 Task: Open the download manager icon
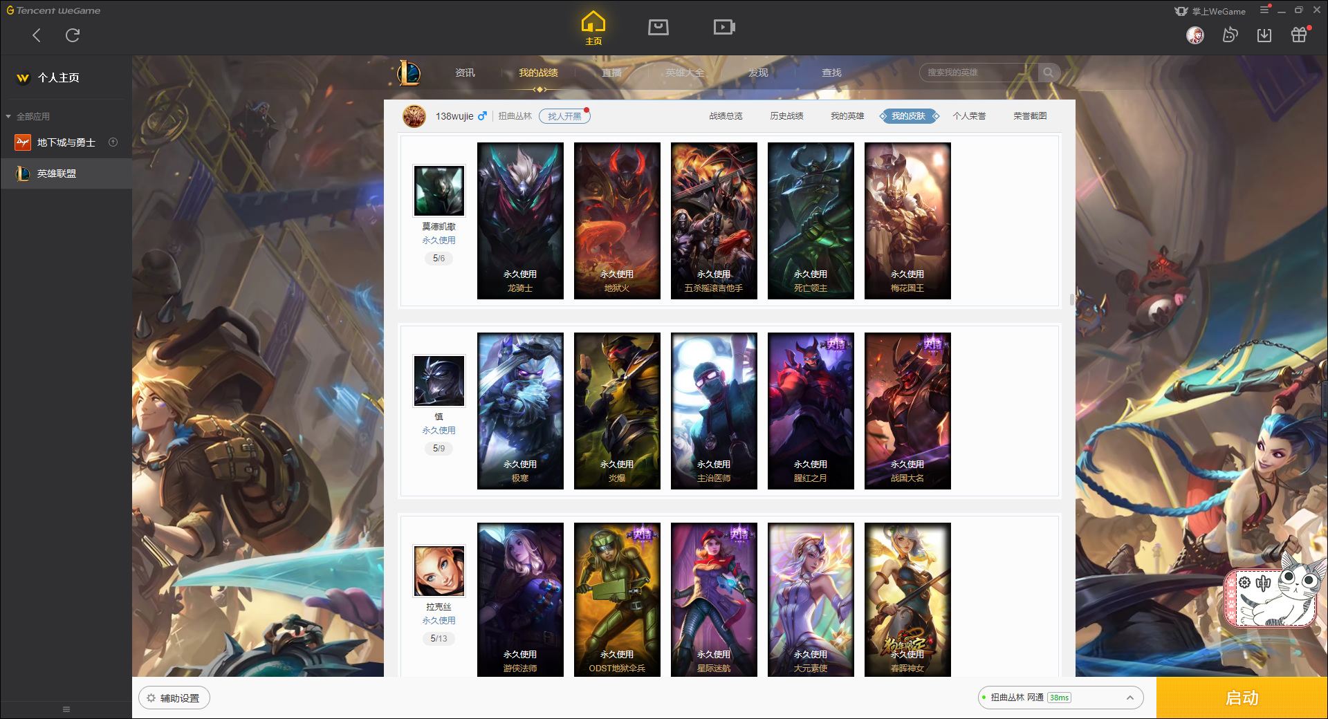pos(1264,35)
